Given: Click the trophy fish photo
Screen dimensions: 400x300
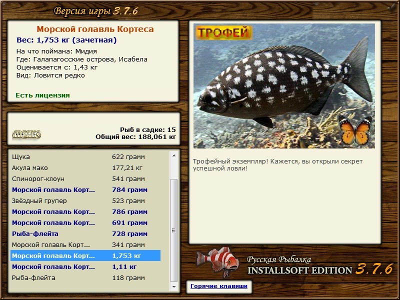Looking at the screenshot, I should [284, 86].
